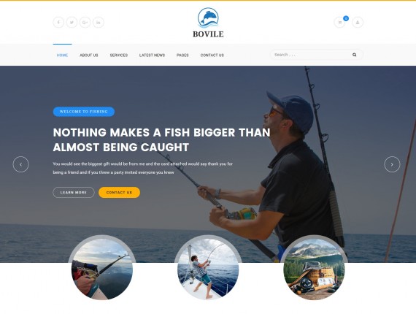
Task: Click the search magnifier icon
Action: click(354, 55)
